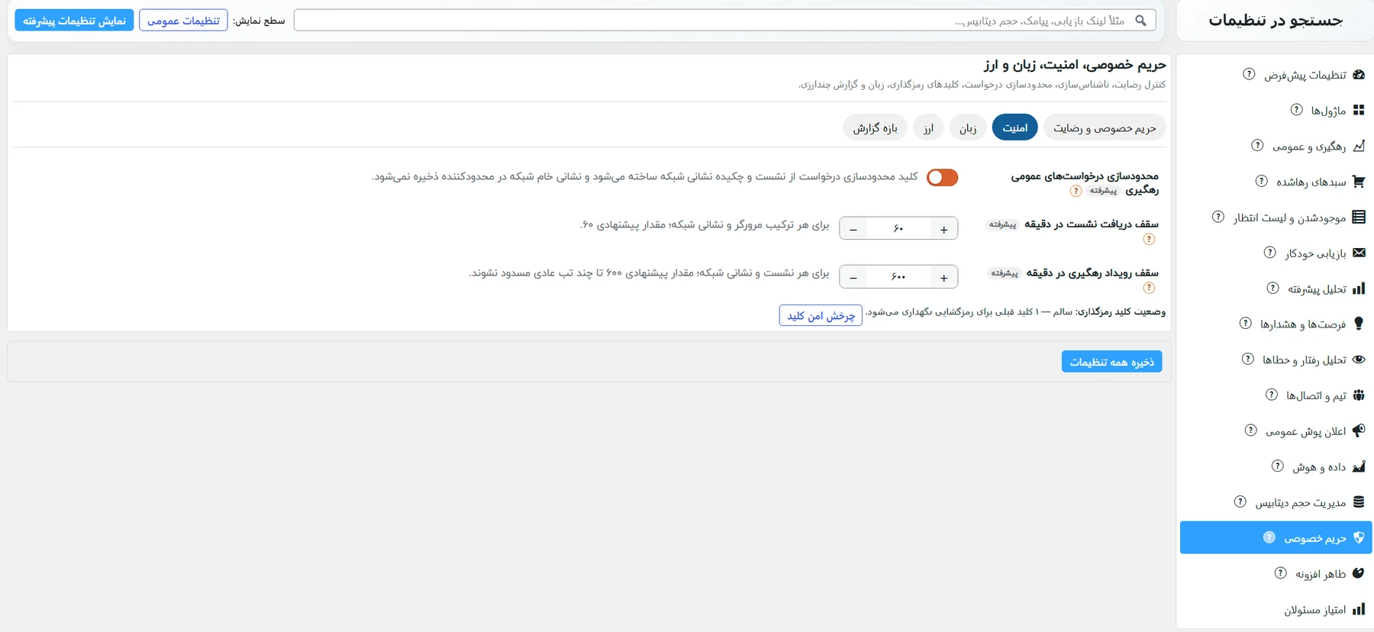Image resolution: width=1374 pixels, height=632 pixels.
Task: Click the help icon next to ماژول‌ها
Action: coord(1297,110)
